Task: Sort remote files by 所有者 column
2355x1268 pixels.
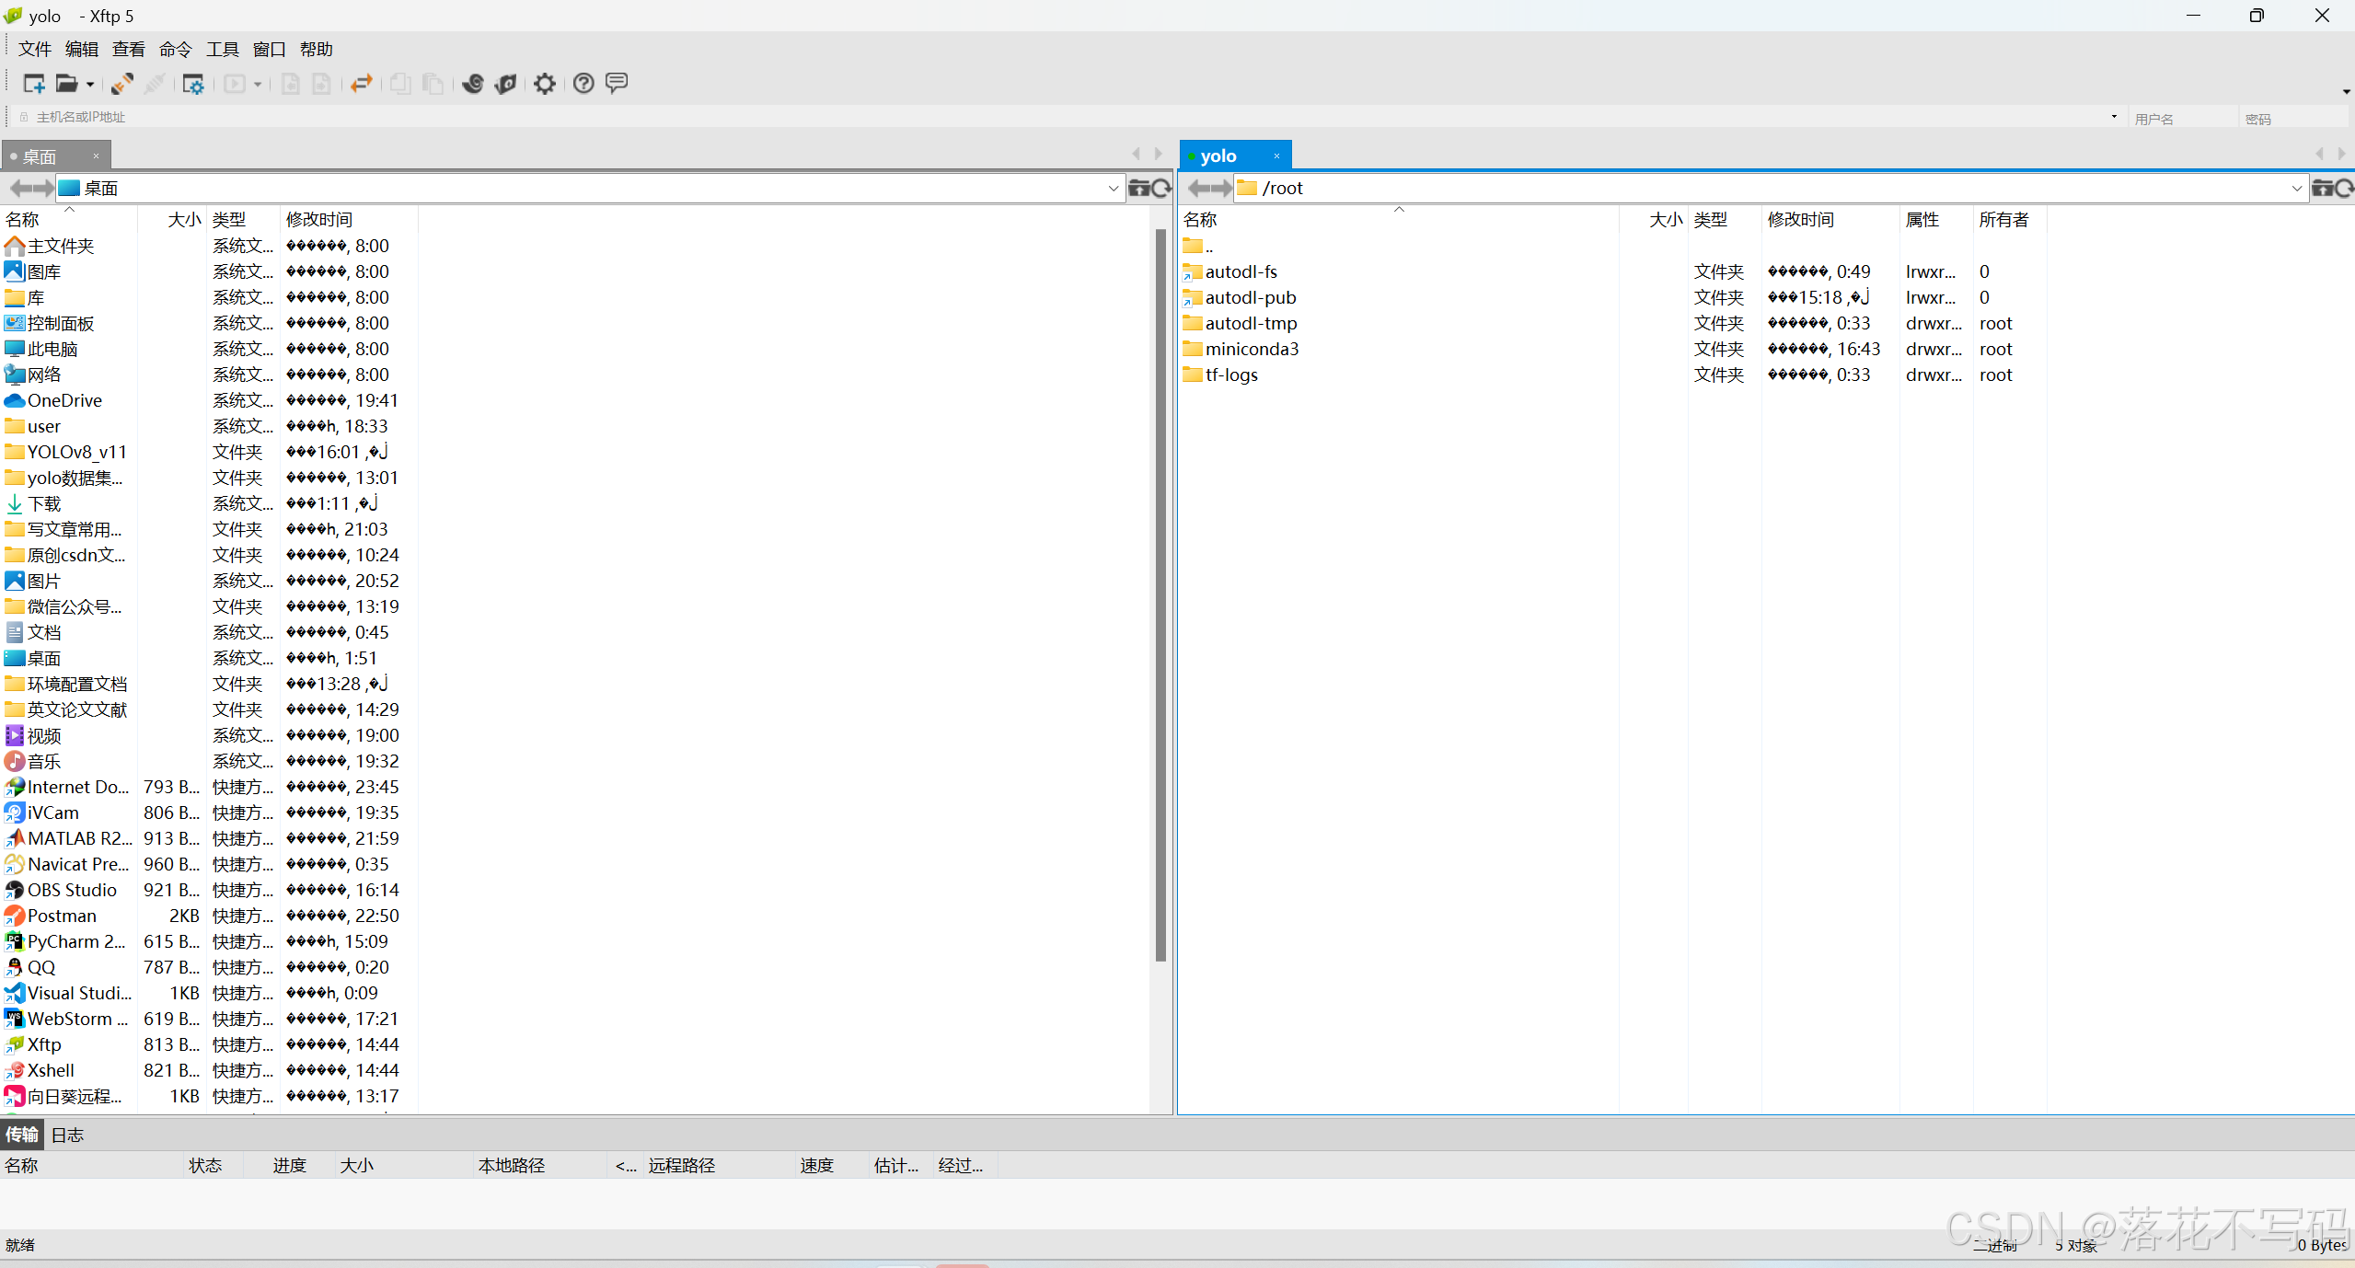Action: 2010,220
